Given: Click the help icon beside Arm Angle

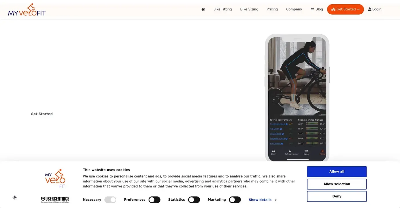Looking at the screenshot, I should [x=282, y=144].
